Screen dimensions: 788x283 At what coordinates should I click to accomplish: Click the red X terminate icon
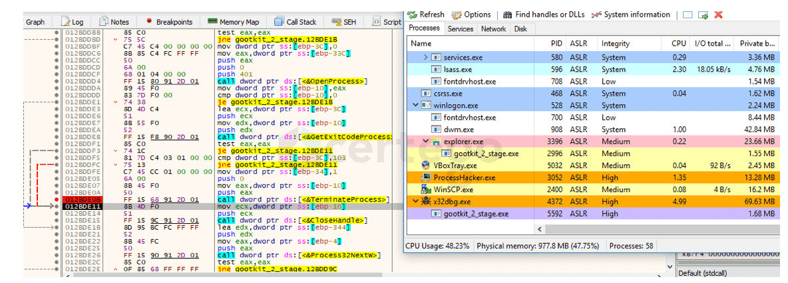718,15
